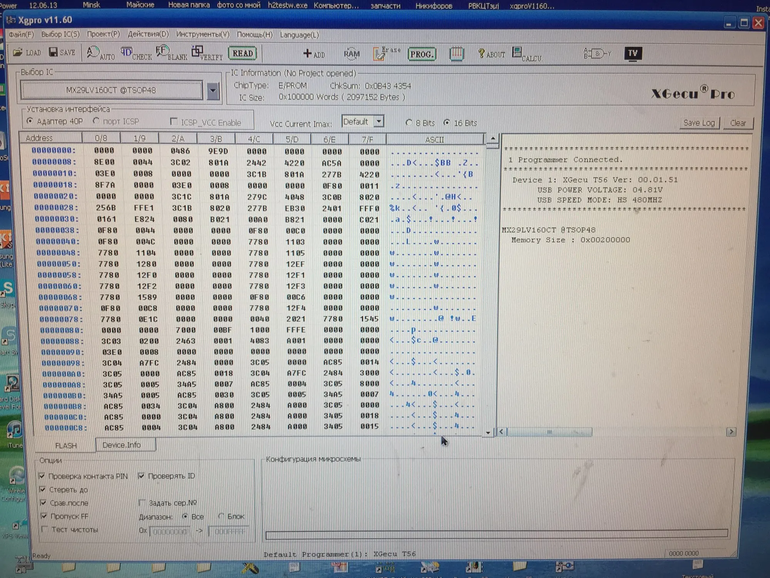770x578 pixels.
Task: Open the Инструменты(V) menu
Action: coord(203,35)
